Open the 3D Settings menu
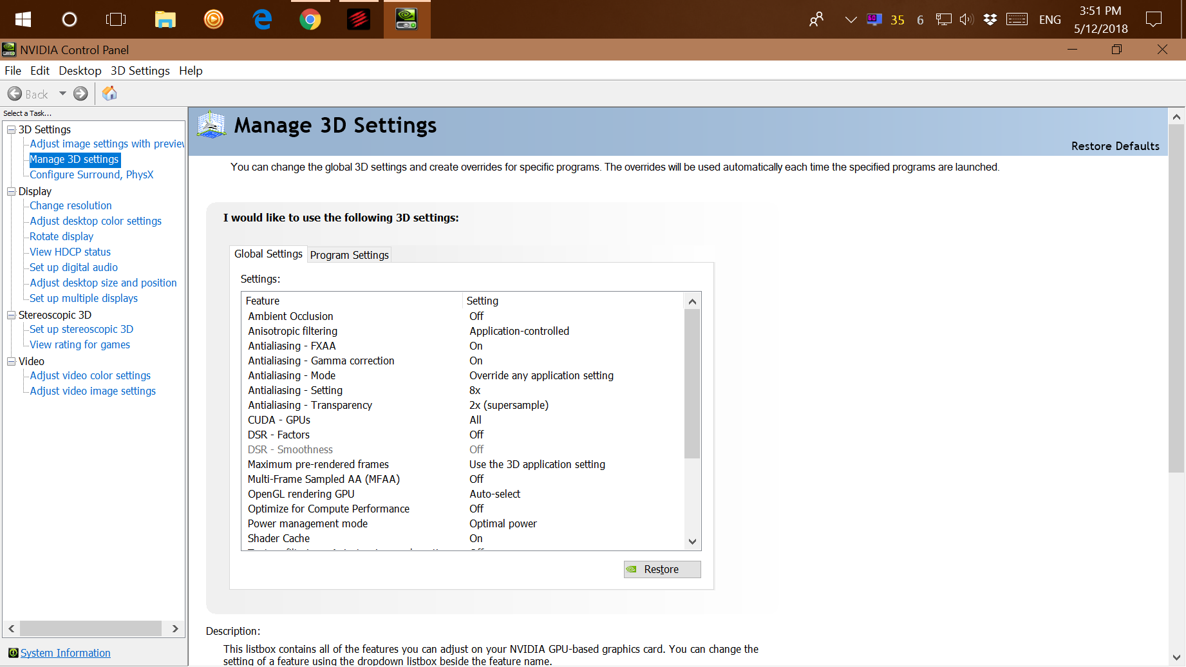The height and width of the screenshot is (667, 1186). click(140, 71)
